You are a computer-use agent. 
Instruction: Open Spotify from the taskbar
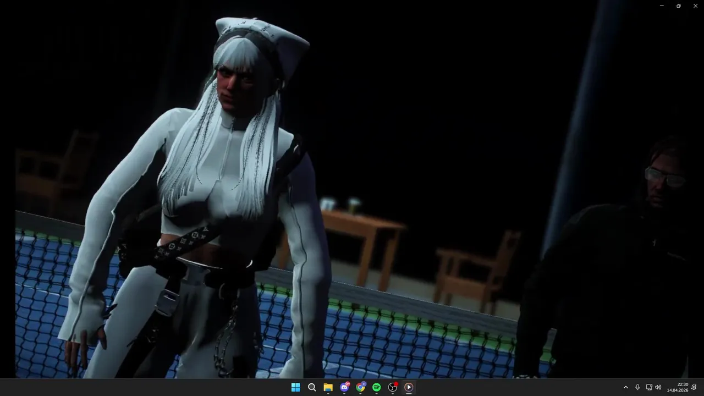tap(376, 387)
